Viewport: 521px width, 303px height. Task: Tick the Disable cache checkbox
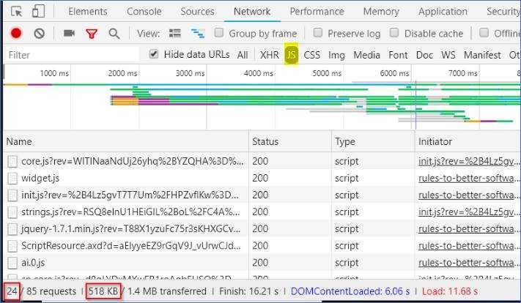(395, 33)
